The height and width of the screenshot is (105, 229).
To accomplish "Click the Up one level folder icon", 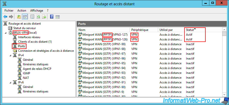I will [x=19, y=17].
